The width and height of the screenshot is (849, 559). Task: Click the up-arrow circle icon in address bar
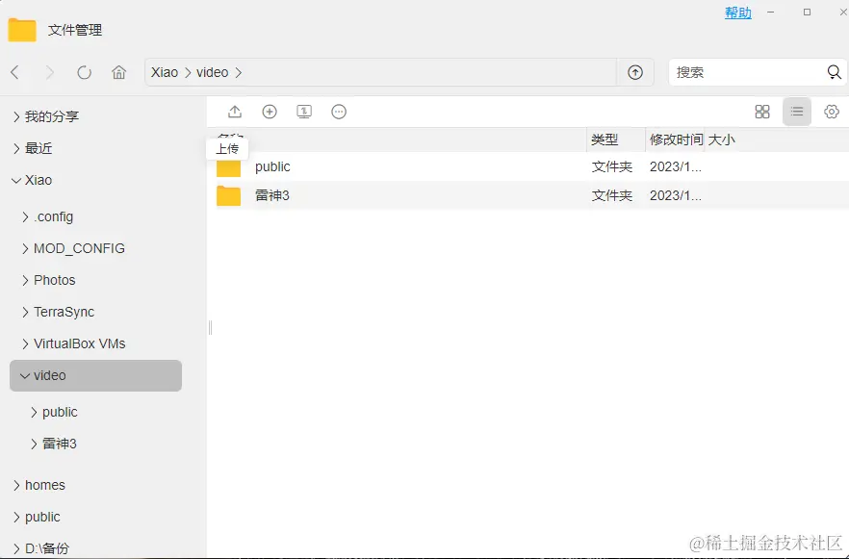point(635,72)
